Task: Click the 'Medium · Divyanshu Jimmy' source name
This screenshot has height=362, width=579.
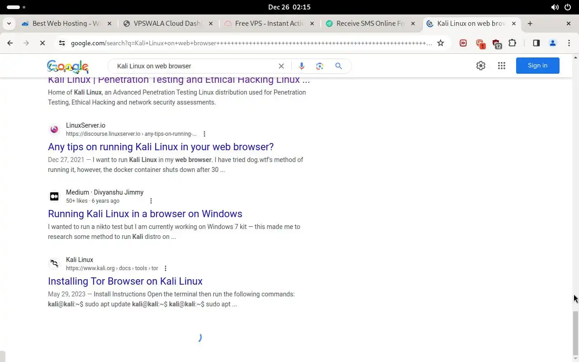Action: click(x=104, y=192)
